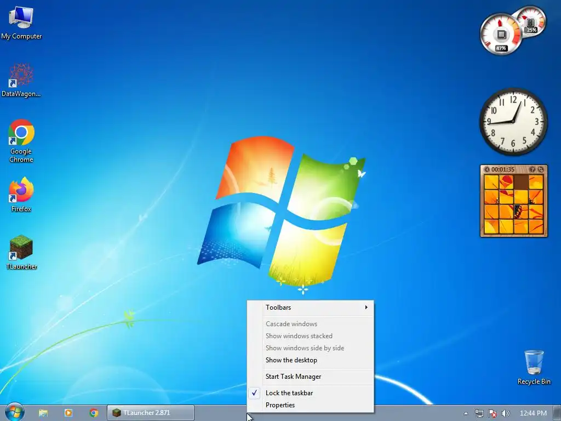Select the Recycle Bin icon

click(x=534, y=368)
